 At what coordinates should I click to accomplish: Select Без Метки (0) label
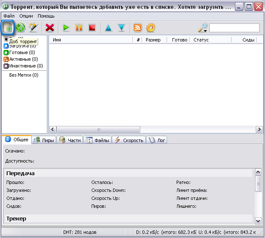23,75
